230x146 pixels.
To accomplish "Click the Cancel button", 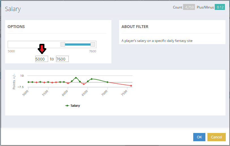I will pos(216,137).
